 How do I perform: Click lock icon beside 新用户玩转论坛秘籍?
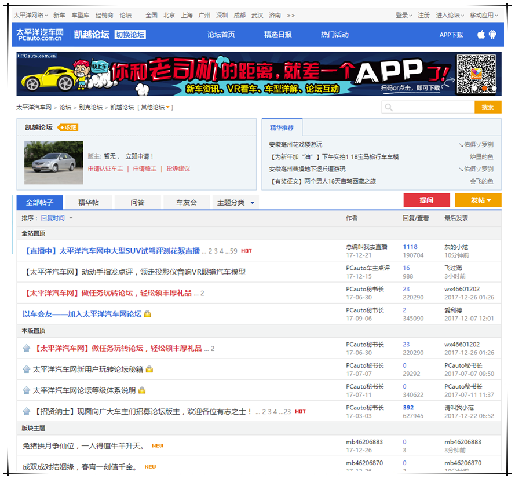149,370
